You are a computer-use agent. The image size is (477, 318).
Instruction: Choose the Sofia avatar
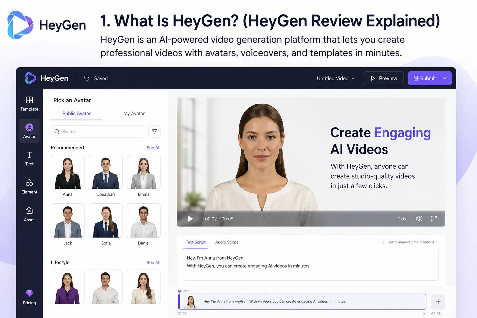point(106,221)
